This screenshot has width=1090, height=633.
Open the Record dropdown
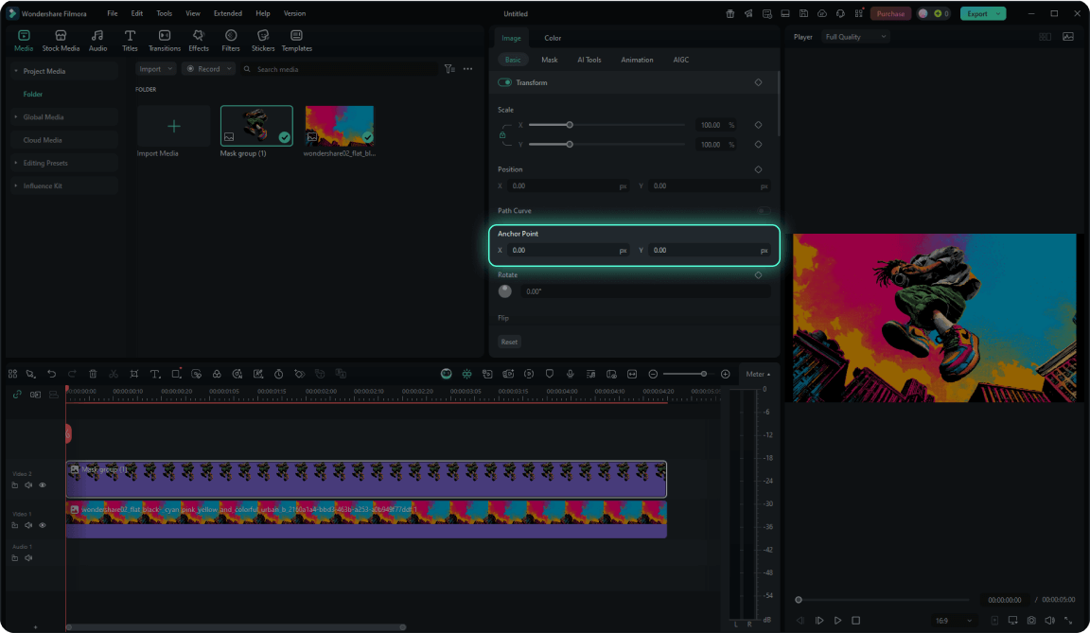coord(208,69)
